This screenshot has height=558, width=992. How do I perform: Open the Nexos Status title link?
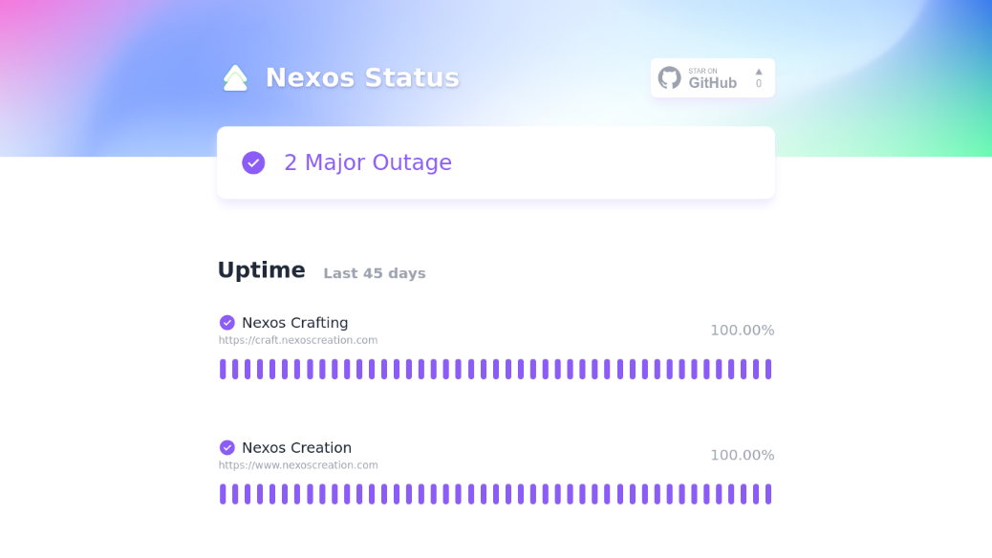point(362,77)
